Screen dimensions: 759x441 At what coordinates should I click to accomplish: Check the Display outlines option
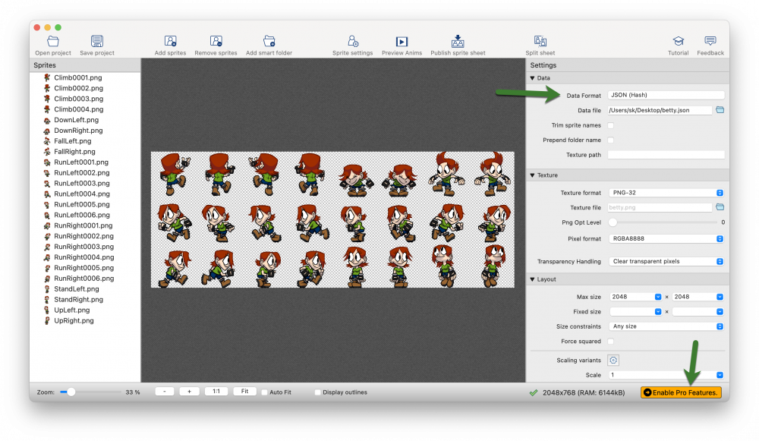point(317,392)
